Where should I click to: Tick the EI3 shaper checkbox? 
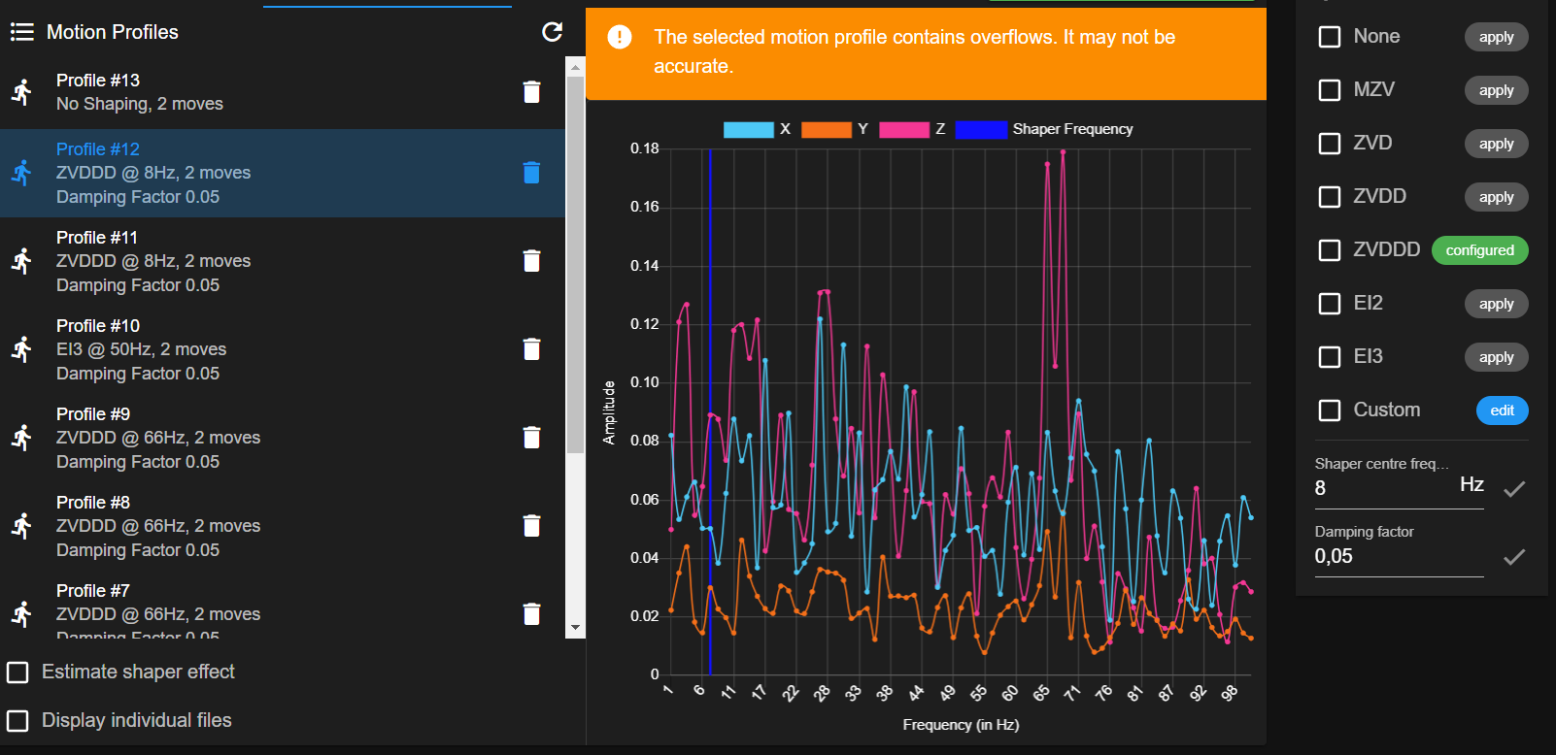coord(1330,357)
